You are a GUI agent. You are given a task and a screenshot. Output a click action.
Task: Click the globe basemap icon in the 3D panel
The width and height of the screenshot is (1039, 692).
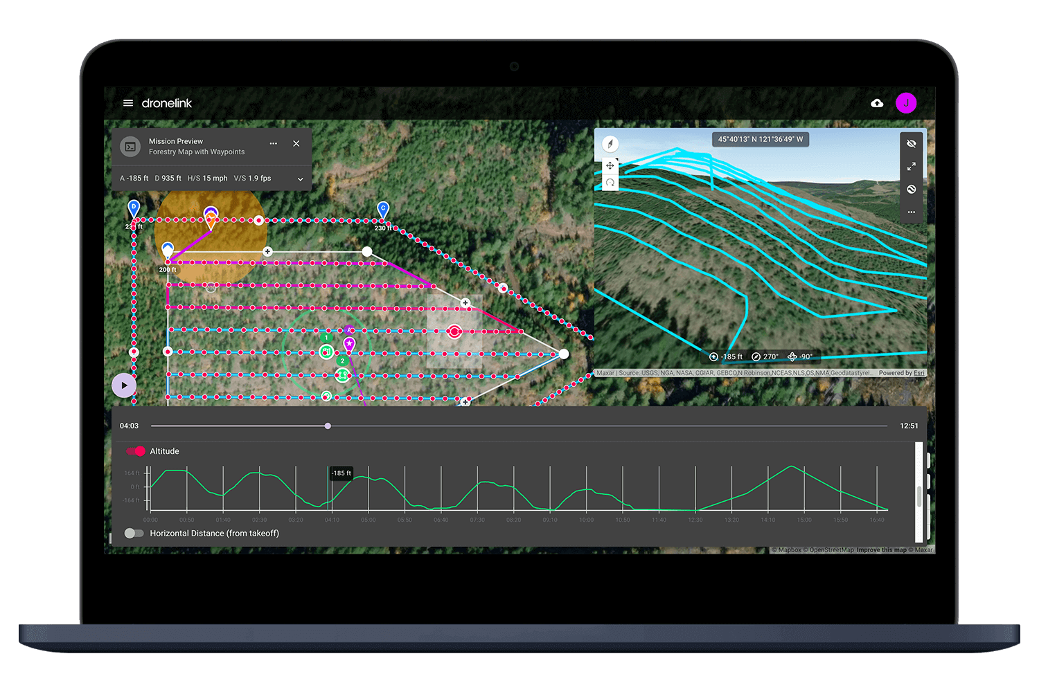912,189
